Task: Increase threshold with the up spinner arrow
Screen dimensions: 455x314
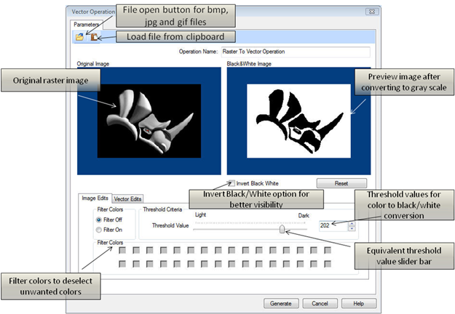Action: coord(352,224)
